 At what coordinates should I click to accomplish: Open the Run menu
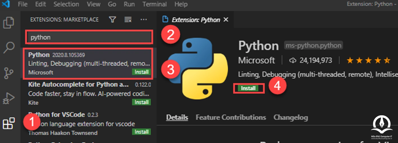pos(129,4)
